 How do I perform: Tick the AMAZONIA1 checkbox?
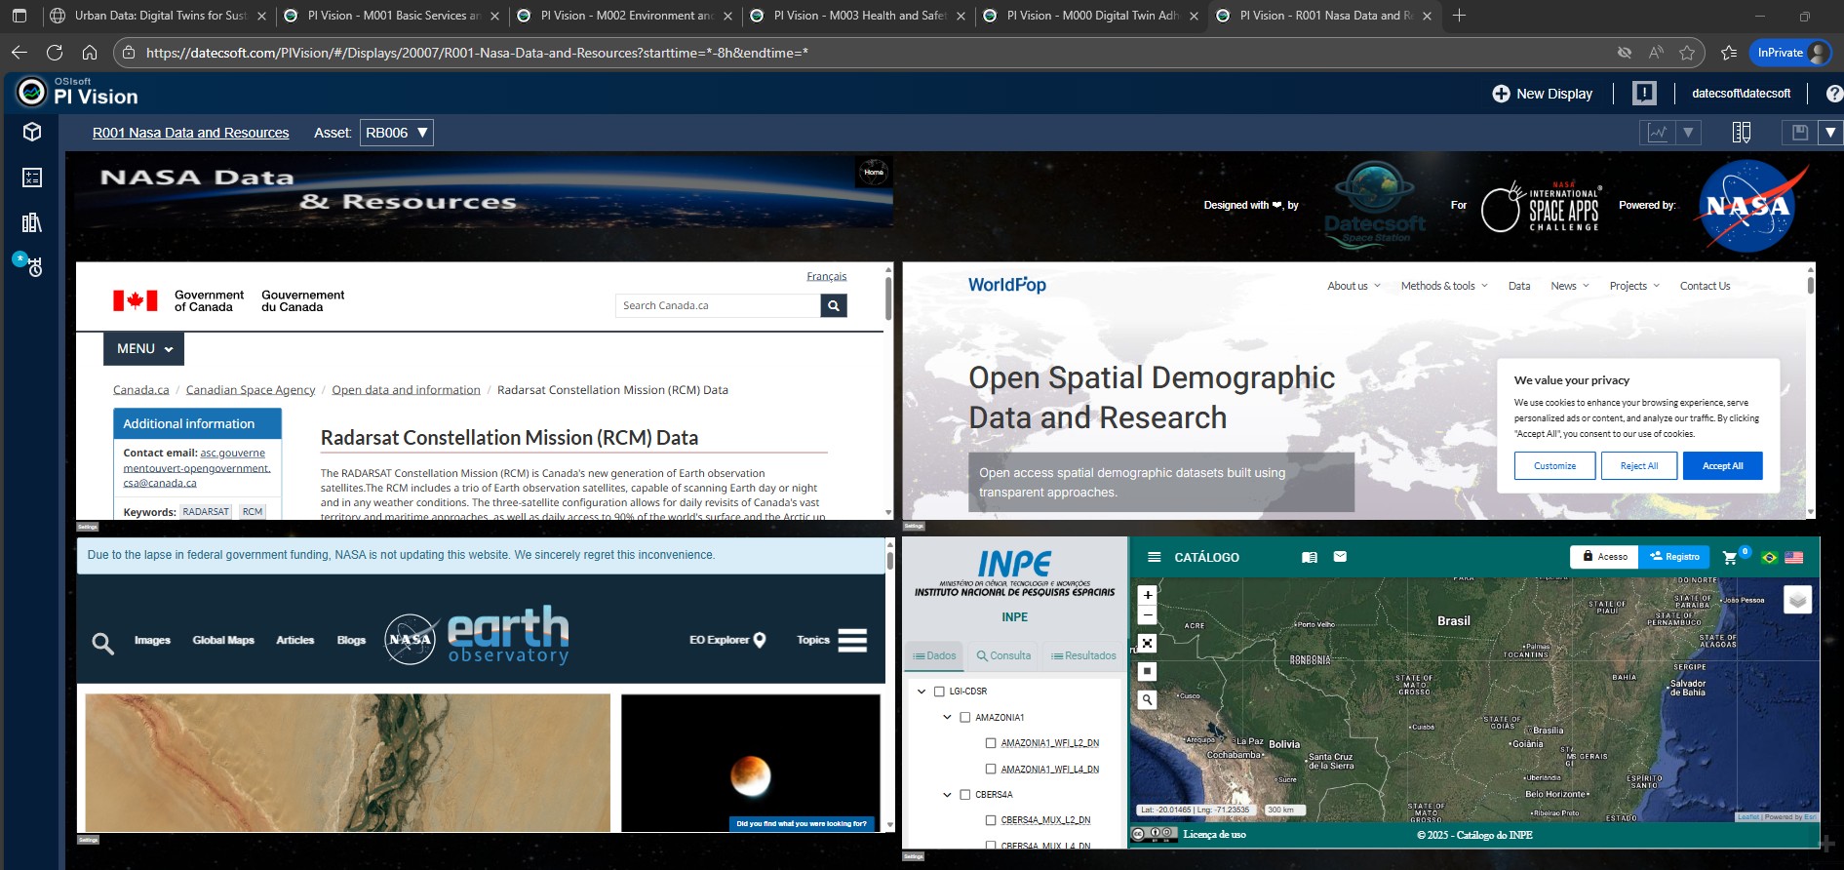[965, 718]
